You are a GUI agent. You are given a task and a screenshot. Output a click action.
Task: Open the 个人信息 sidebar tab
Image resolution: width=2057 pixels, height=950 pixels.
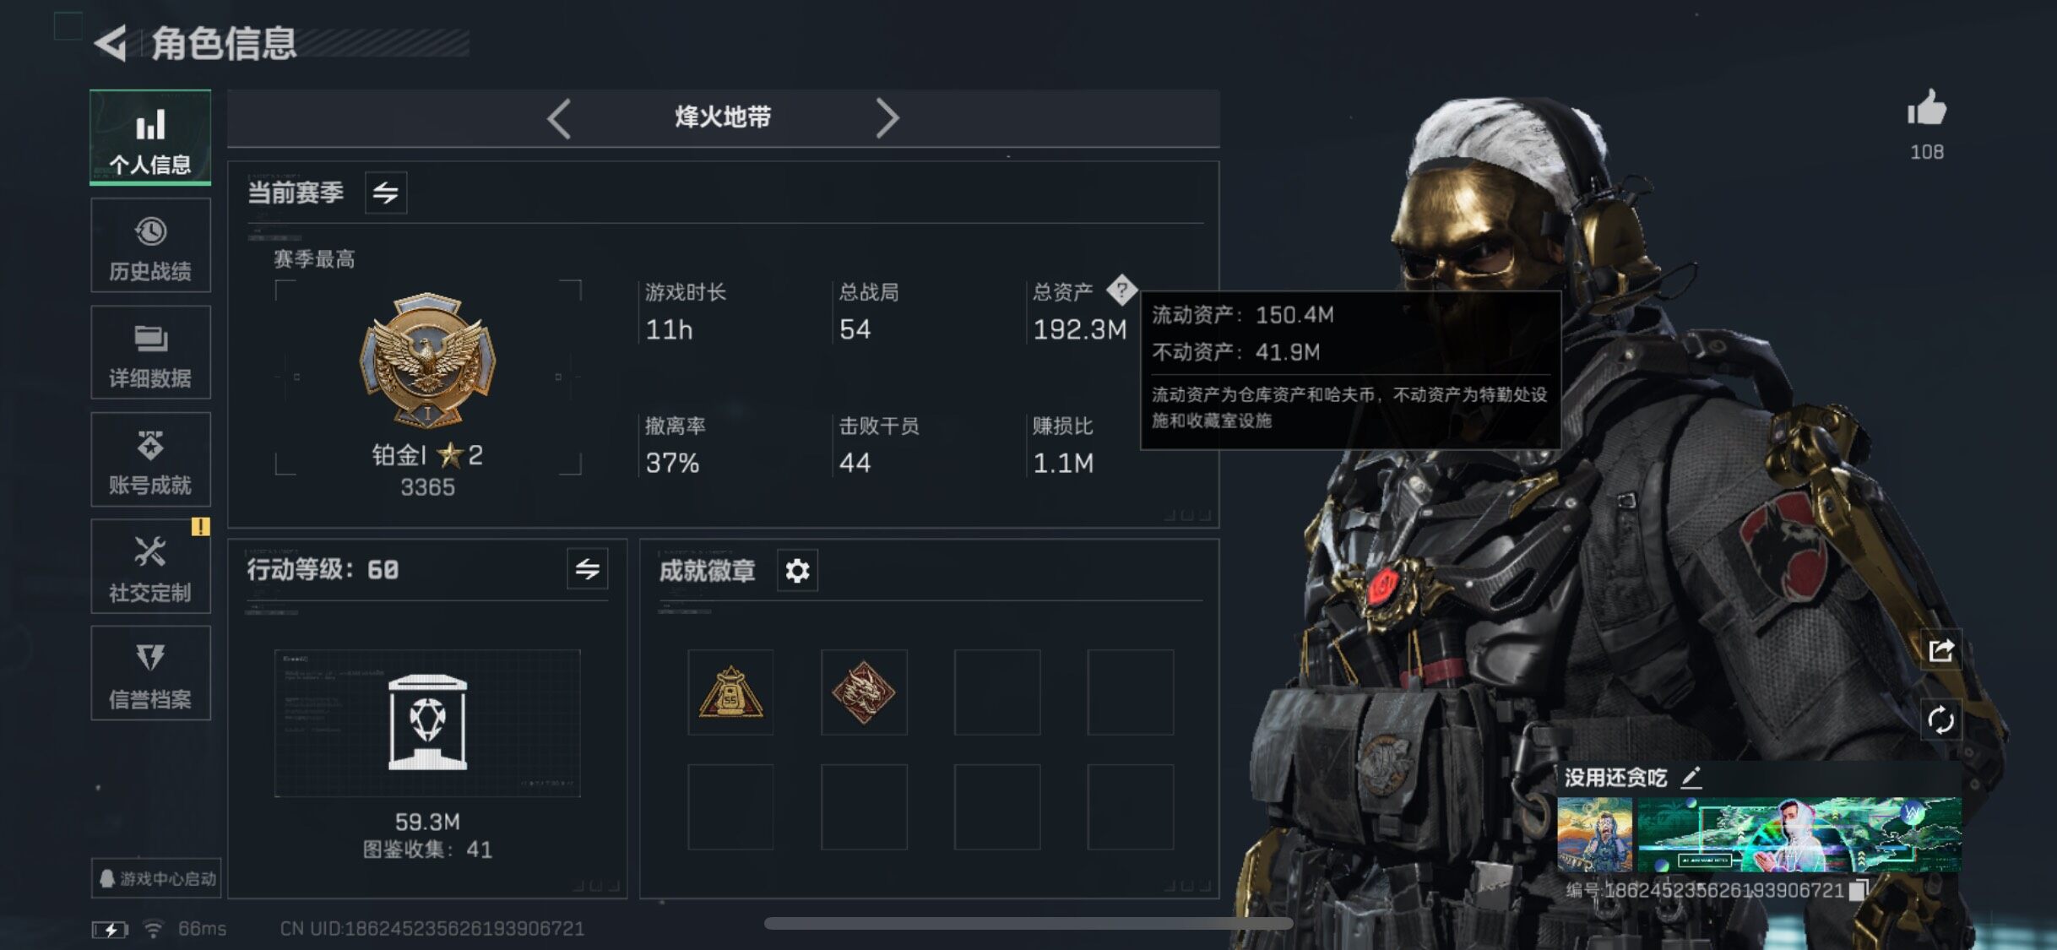[x=150, y=137]
